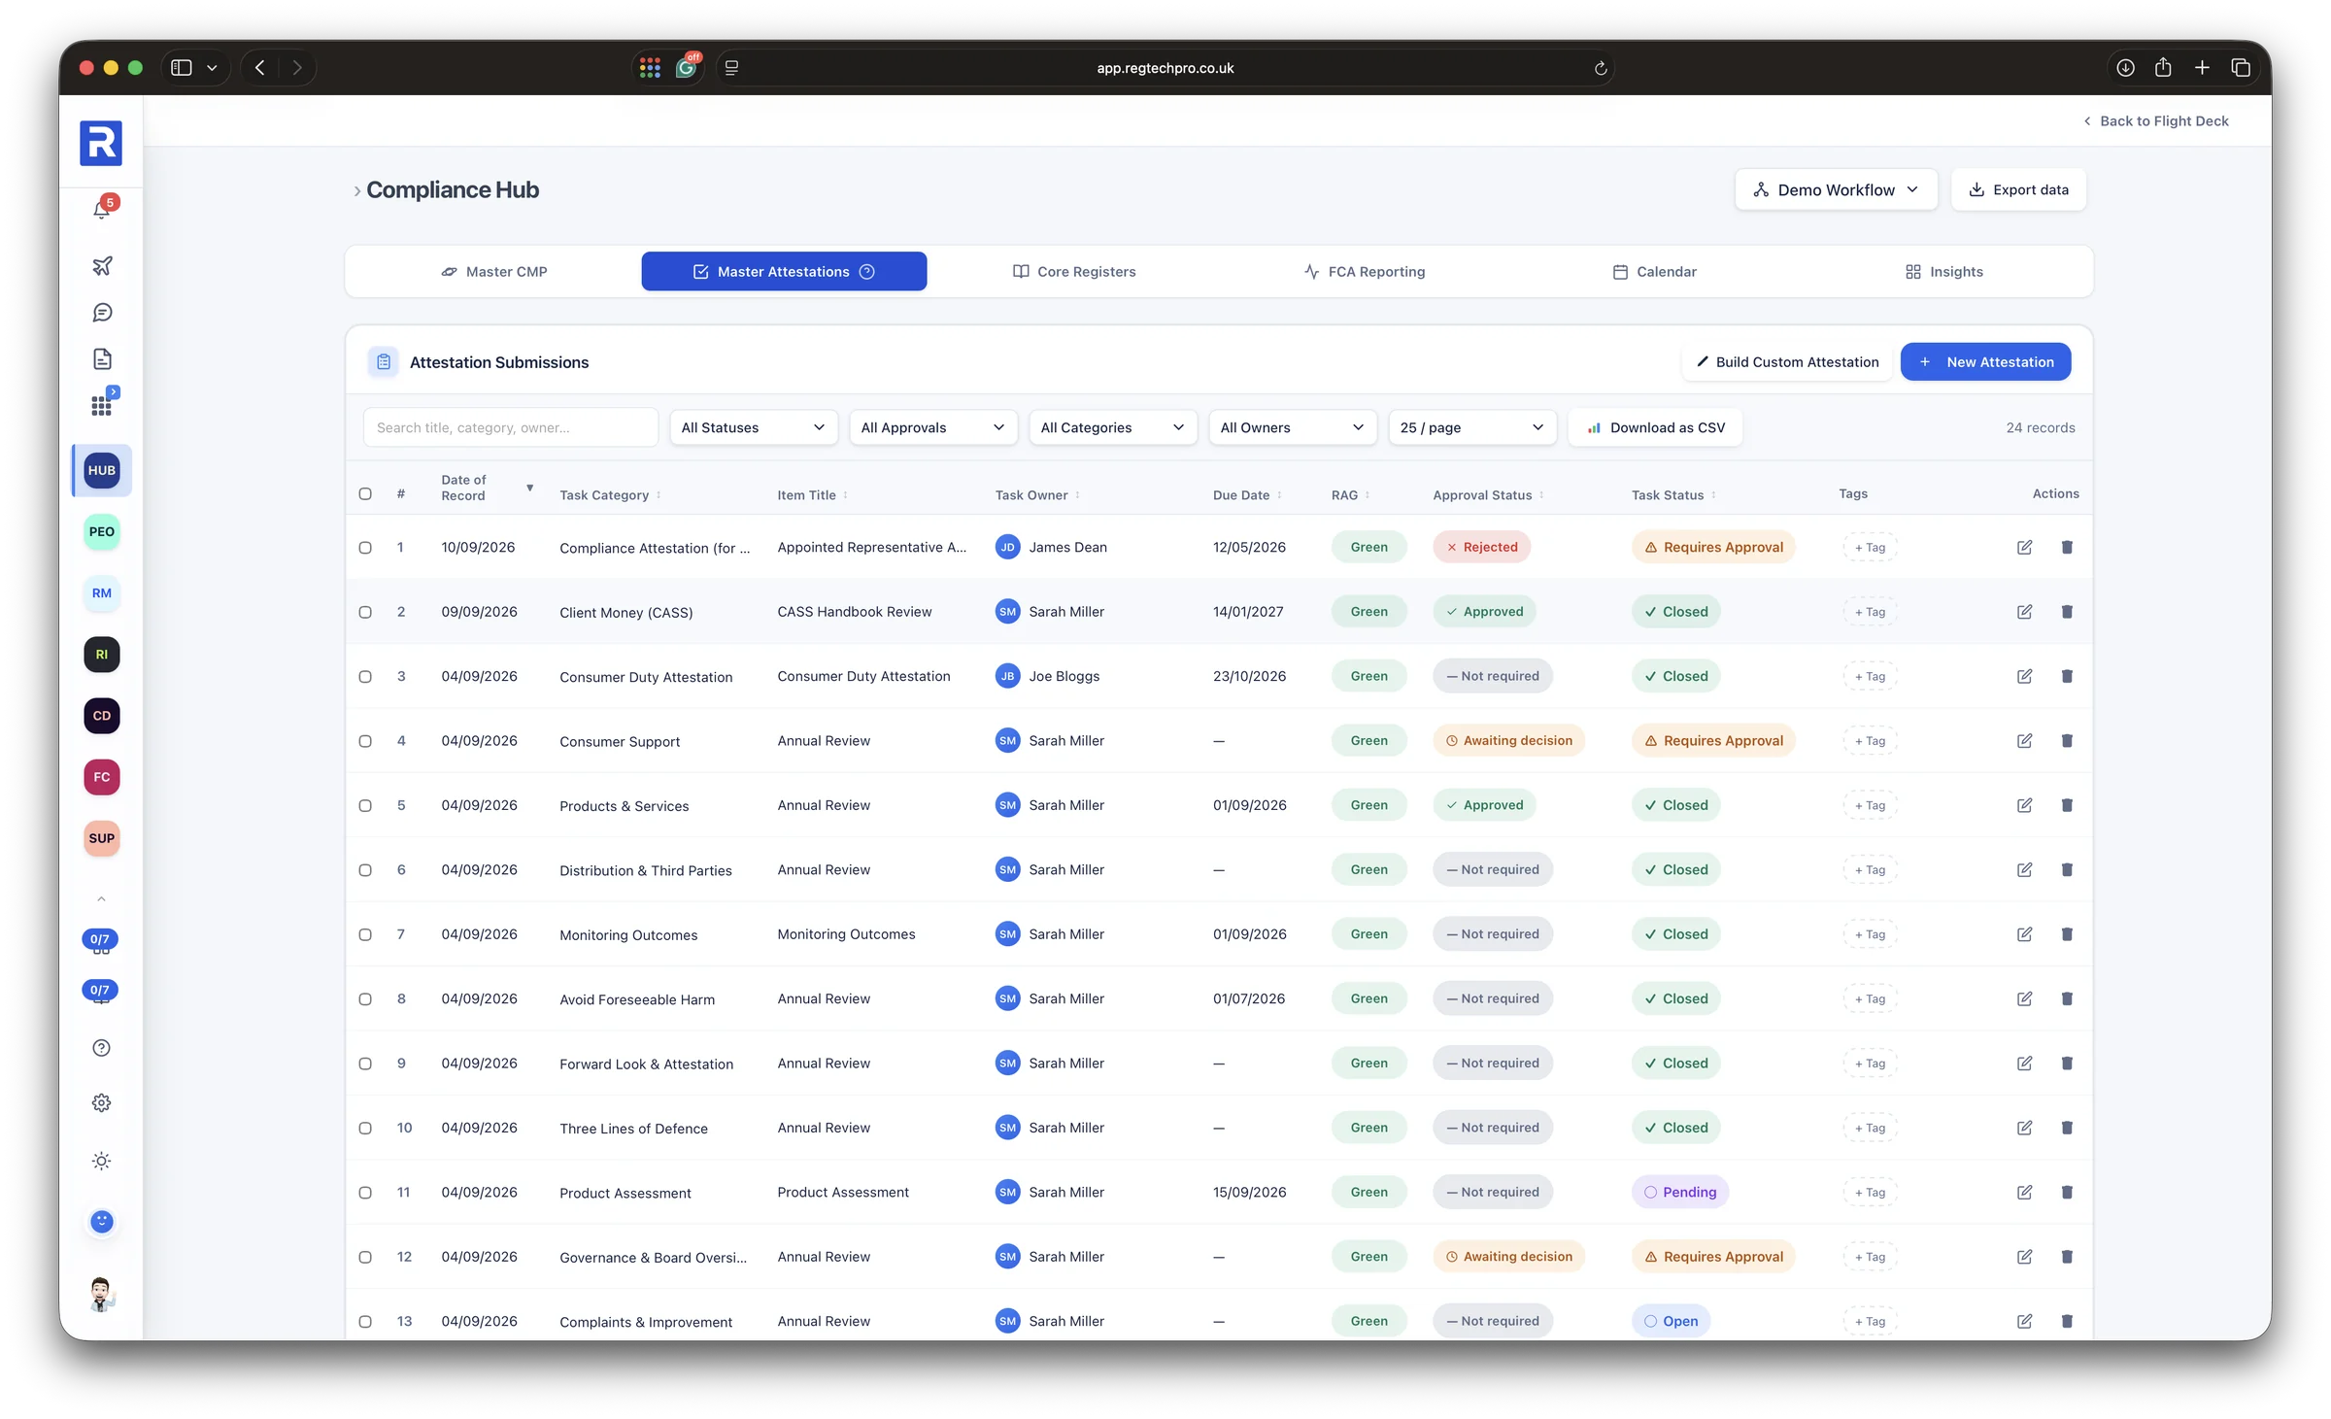Delete the Consumer Duty Attestation row
The height and width of the screenshot is (1419, 2331).
pos(2067,676)
